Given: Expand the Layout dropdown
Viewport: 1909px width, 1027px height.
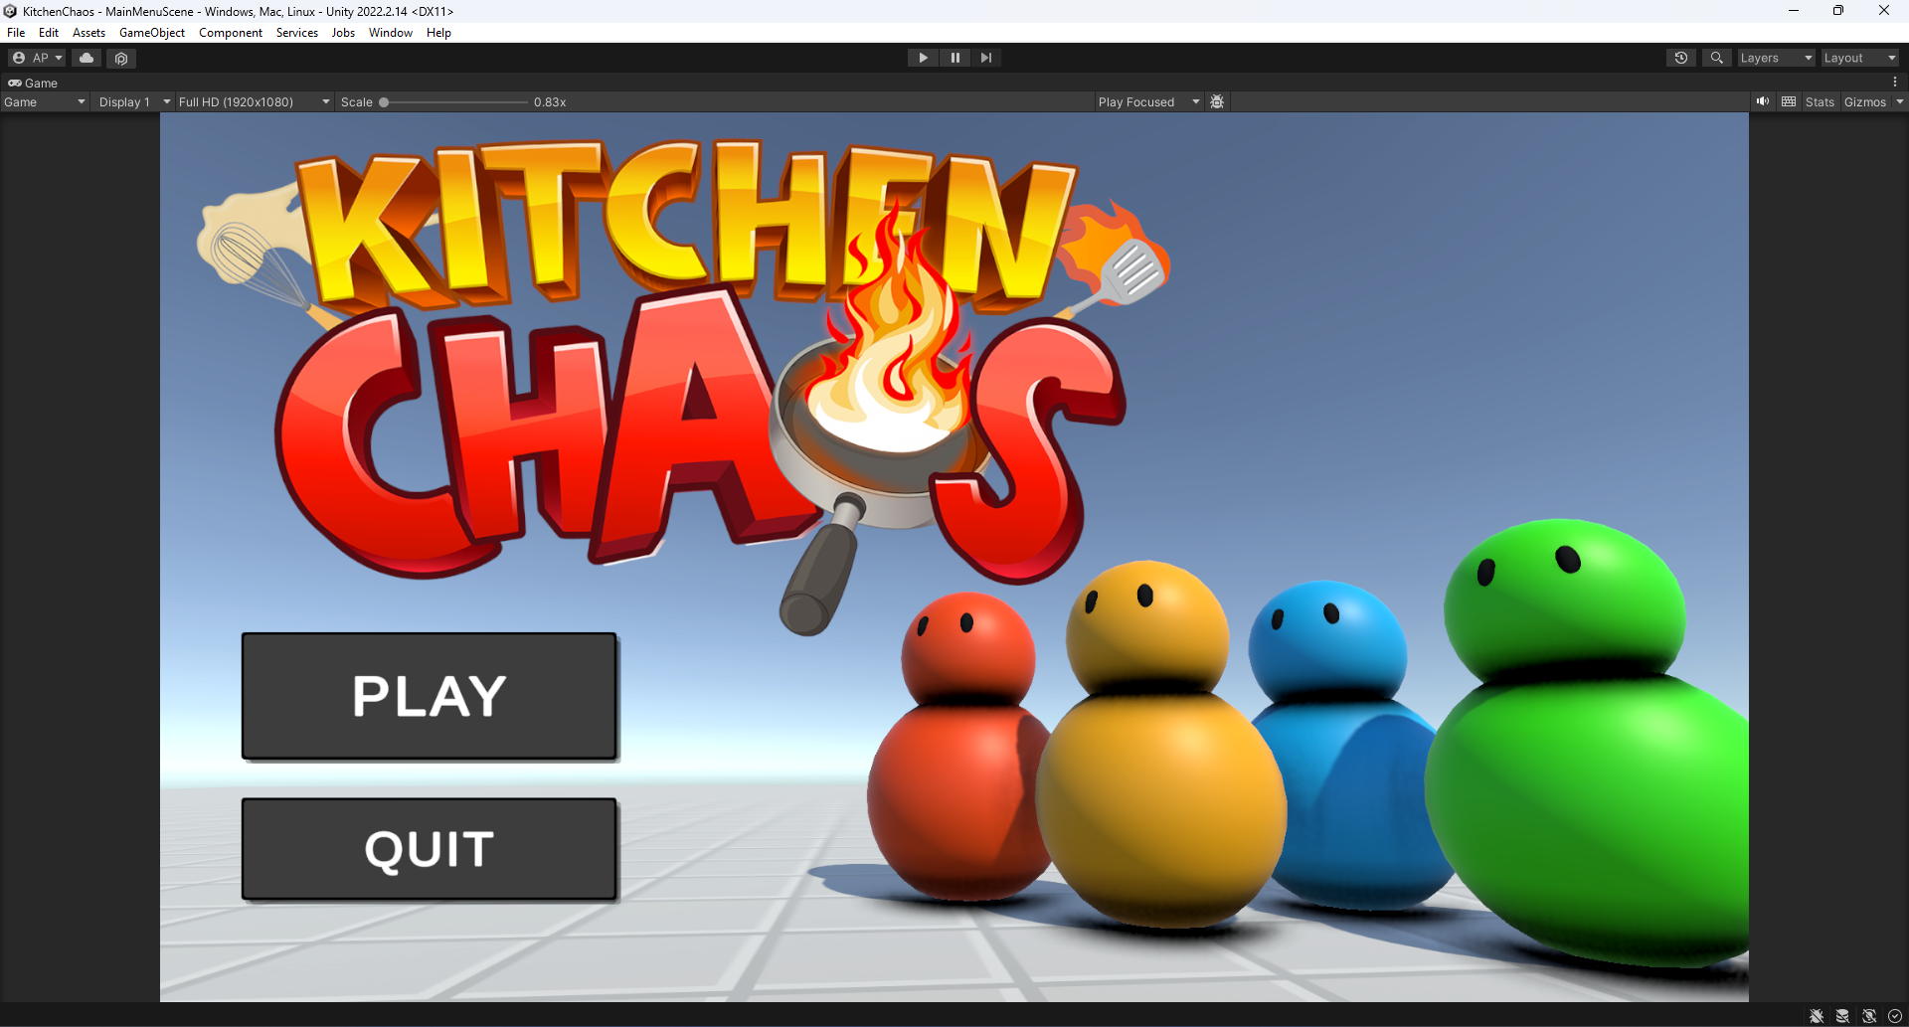Looking at the screenshot, I should 1859,58.
